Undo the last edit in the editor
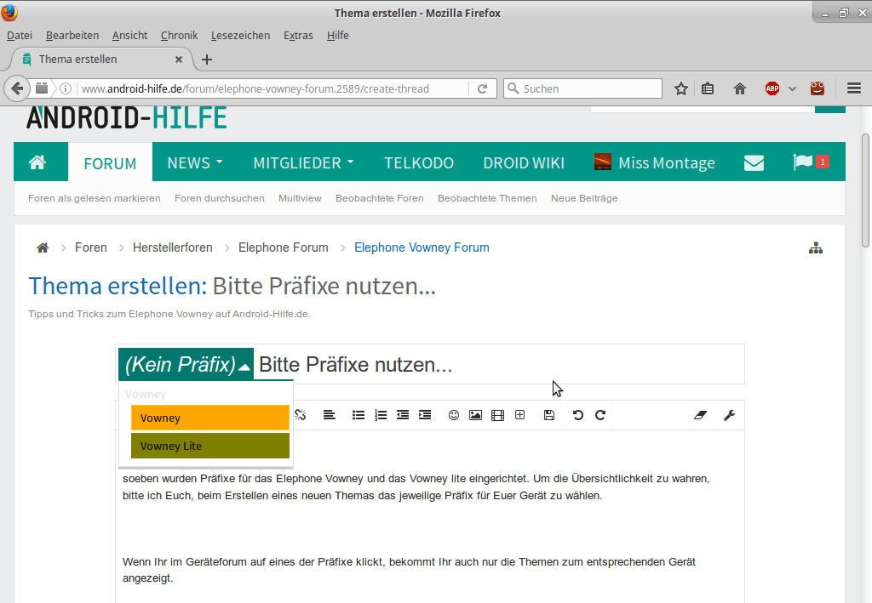Viewport: 872px width, 603px height. click(x=578, y=415)
